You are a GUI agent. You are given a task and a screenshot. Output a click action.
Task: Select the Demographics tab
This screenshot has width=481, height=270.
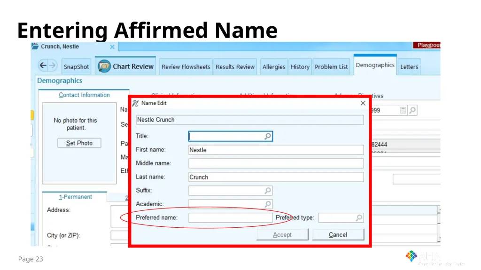(375, 65)
